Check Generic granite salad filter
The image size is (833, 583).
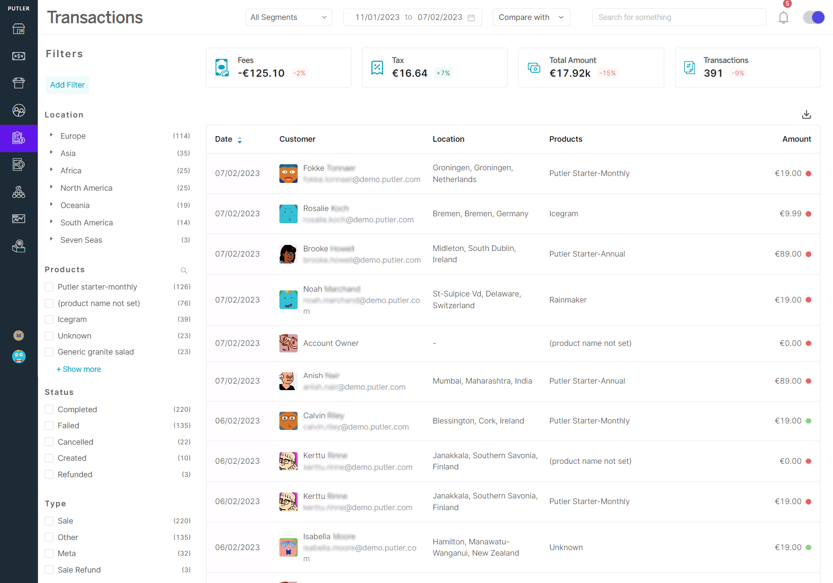[x=49, y=352]
